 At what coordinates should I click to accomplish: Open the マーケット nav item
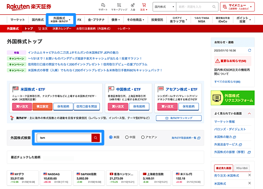click(x=18, y=20)
